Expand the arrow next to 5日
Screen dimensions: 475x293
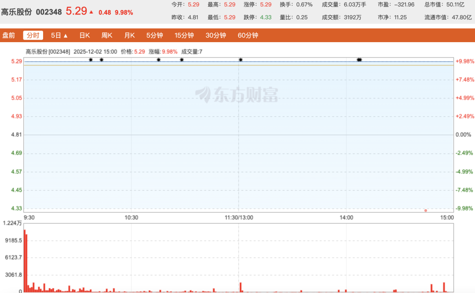click(x=66, y=36)
